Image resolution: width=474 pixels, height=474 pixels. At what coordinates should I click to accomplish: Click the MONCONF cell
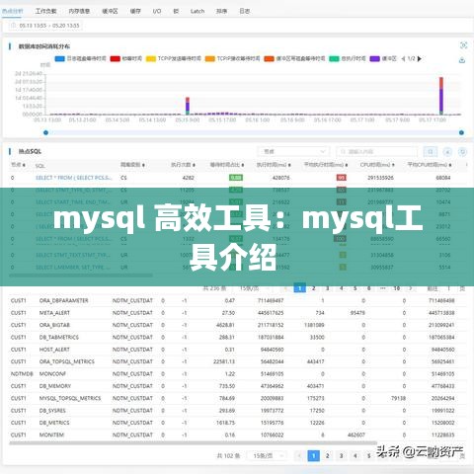52,373
